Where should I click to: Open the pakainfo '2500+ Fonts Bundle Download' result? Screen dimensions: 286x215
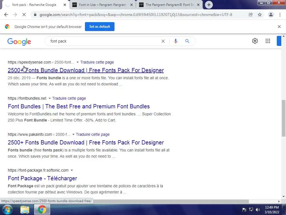(x=86, y=142)
